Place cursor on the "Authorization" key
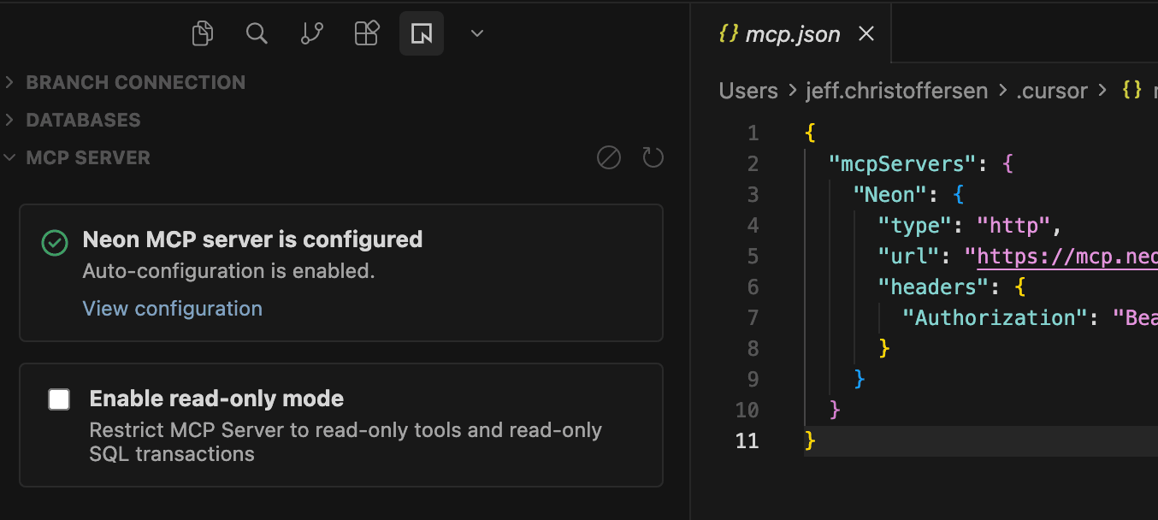The height and width of the screenshot is (520, 1158). tap(994, 318)
